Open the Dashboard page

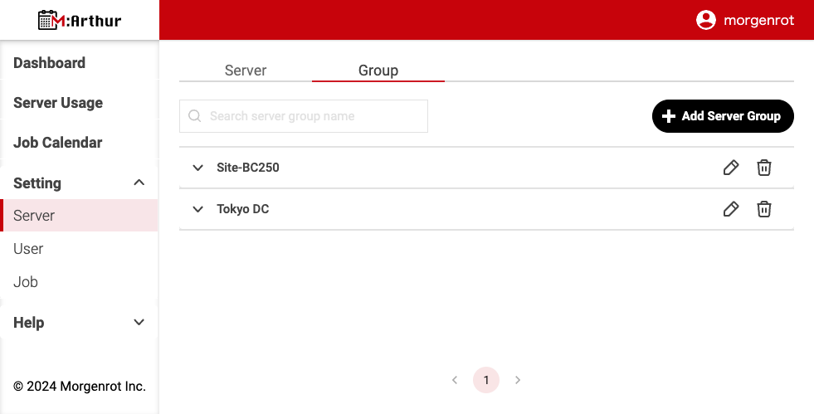coord(50,63)
